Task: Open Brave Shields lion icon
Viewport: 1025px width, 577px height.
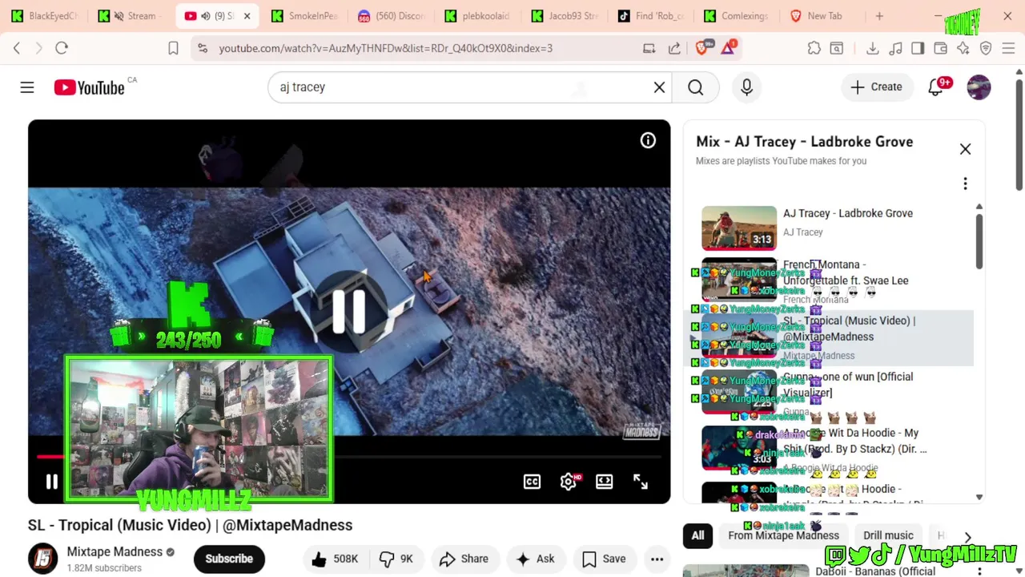Action: (x=702, y=48)
